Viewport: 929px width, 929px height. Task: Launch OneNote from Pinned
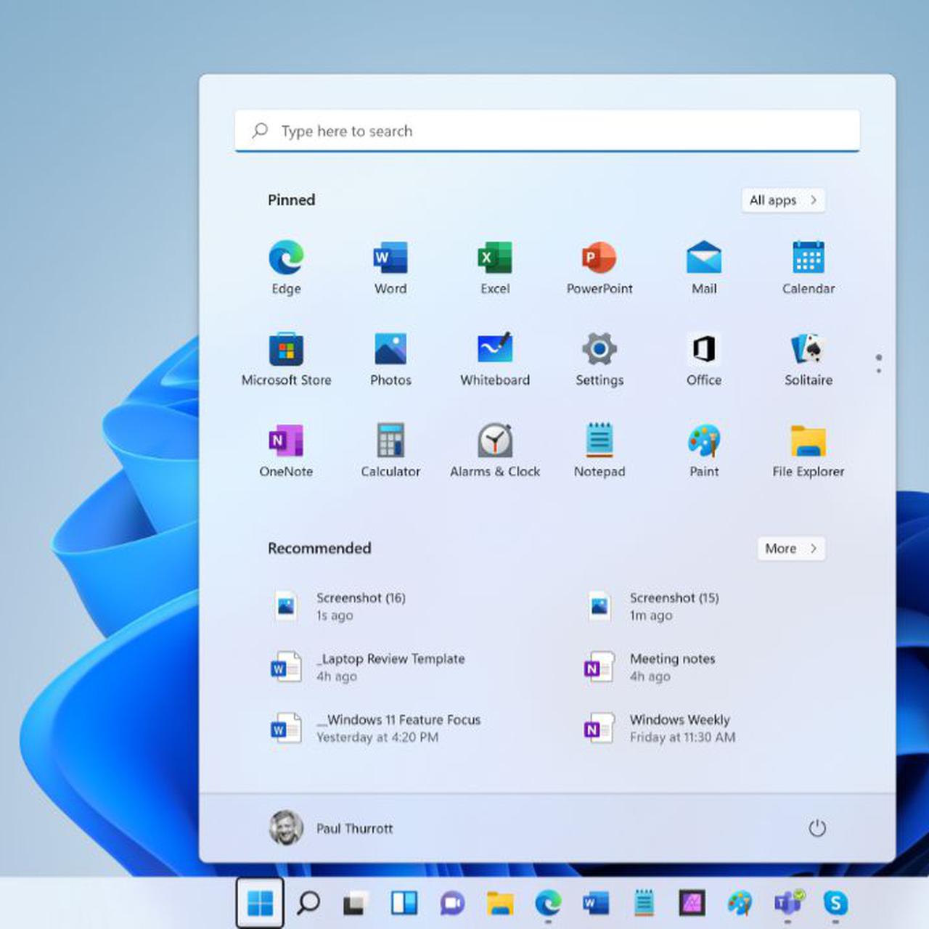[286, 450]
